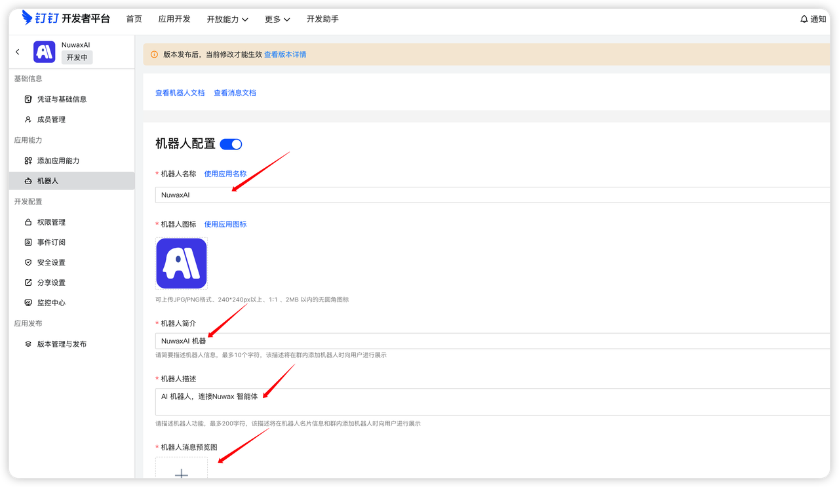Click the 机器人 robot icon in sidebar
The image size is (839, 487).
(x=28, y=181)
